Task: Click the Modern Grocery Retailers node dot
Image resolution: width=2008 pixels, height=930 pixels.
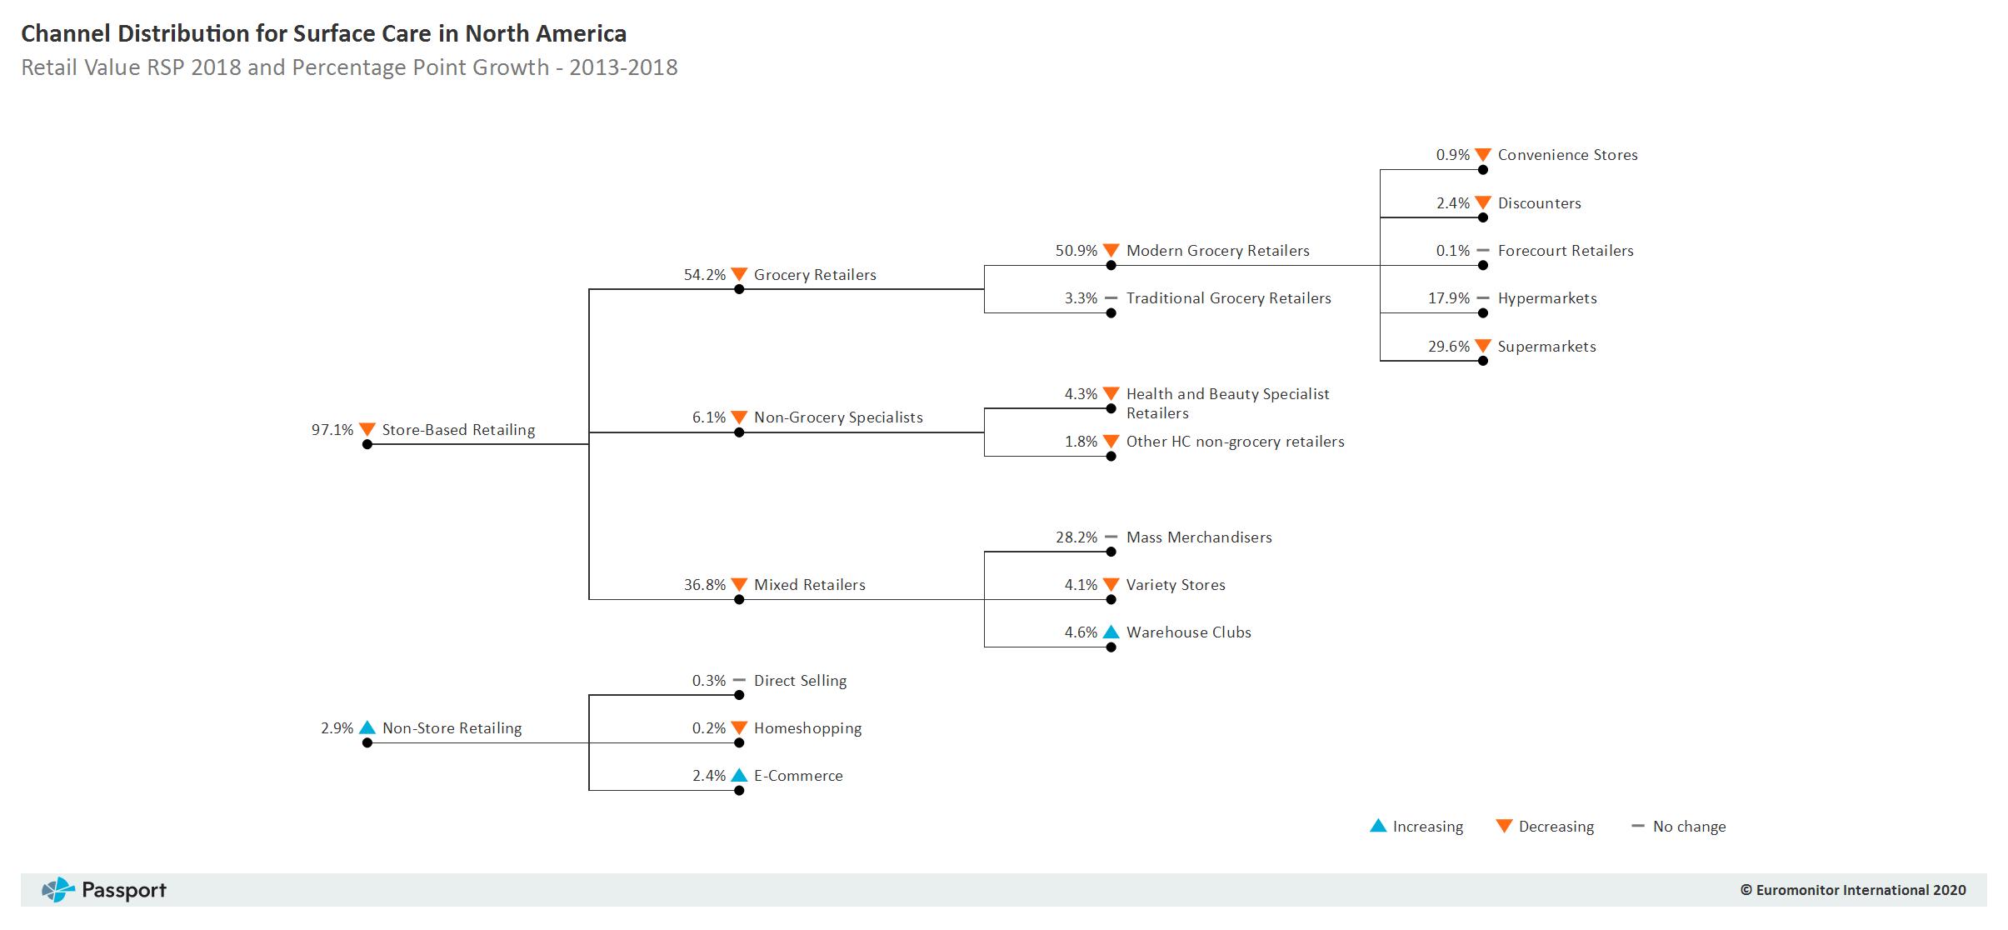Action: click(x=1111, y=266)
